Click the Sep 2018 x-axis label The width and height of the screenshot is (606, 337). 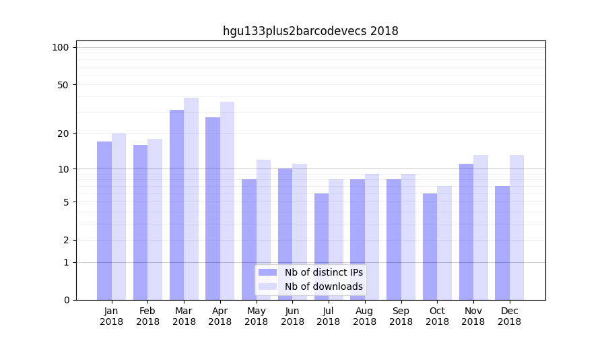coord(401,316)
